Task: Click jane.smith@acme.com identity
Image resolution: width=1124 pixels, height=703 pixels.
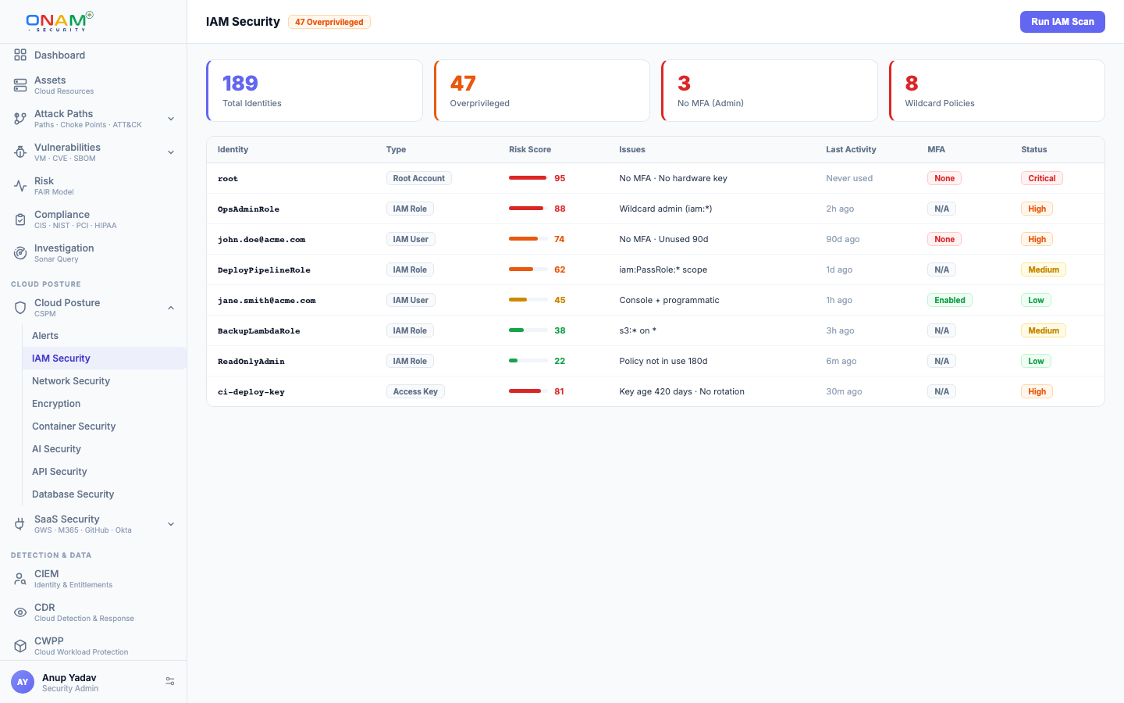Action: click(x=267, y=301)
